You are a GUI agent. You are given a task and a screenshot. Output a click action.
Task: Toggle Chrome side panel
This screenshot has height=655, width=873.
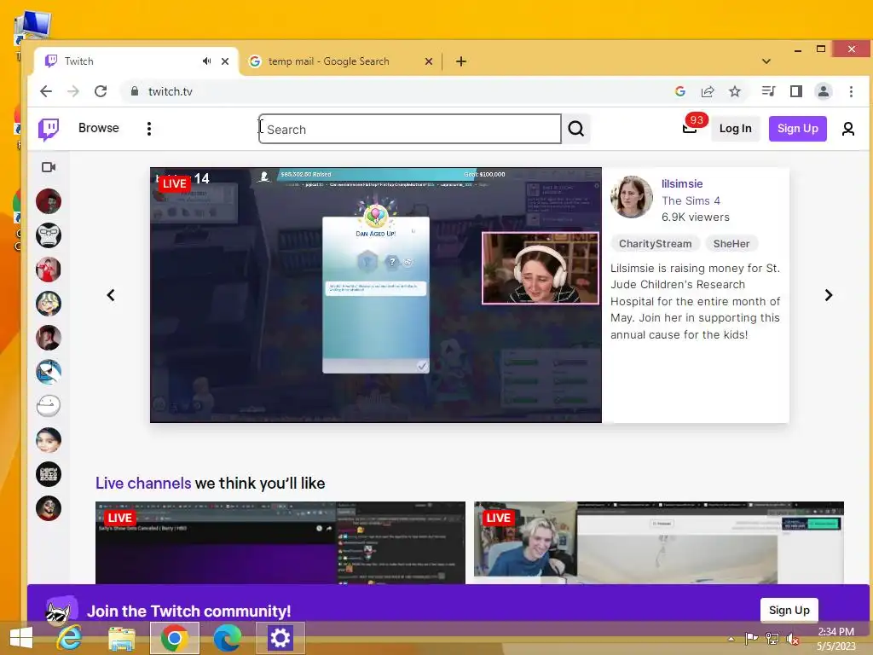796,91
